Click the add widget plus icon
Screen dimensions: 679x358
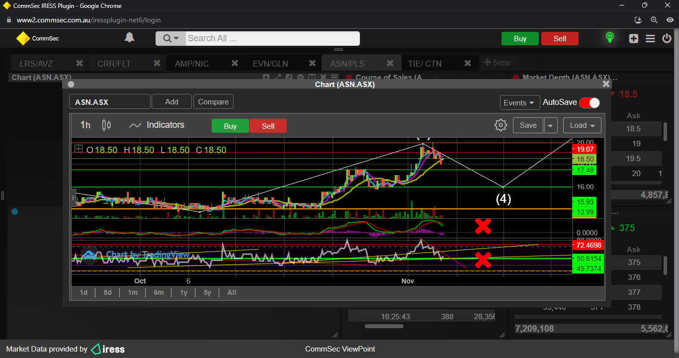click(633, 39)
